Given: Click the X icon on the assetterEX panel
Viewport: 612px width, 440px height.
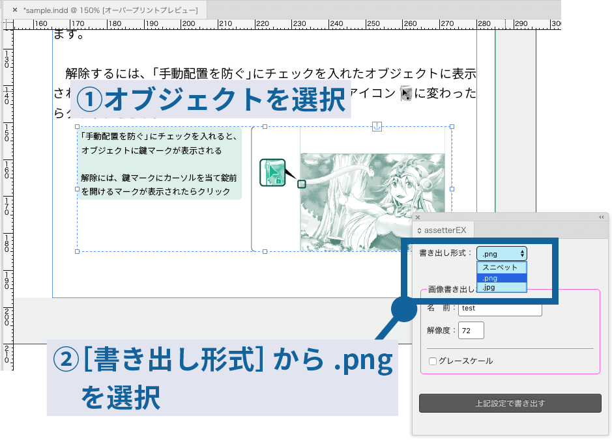Looking at the screenshot, I should pos(417,217).
